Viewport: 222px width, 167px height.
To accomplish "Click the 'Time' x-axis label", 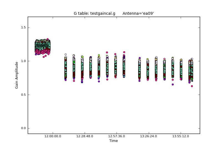I will (113, 141).
